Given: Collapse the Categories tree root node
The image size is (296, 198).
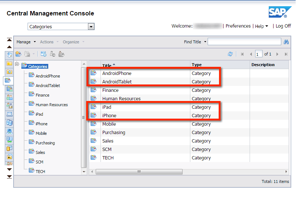Looking at the screenshot, I should click(x=17, y=64).
